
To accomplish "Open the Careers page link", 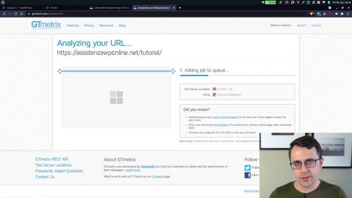I will tap(157, 177).
